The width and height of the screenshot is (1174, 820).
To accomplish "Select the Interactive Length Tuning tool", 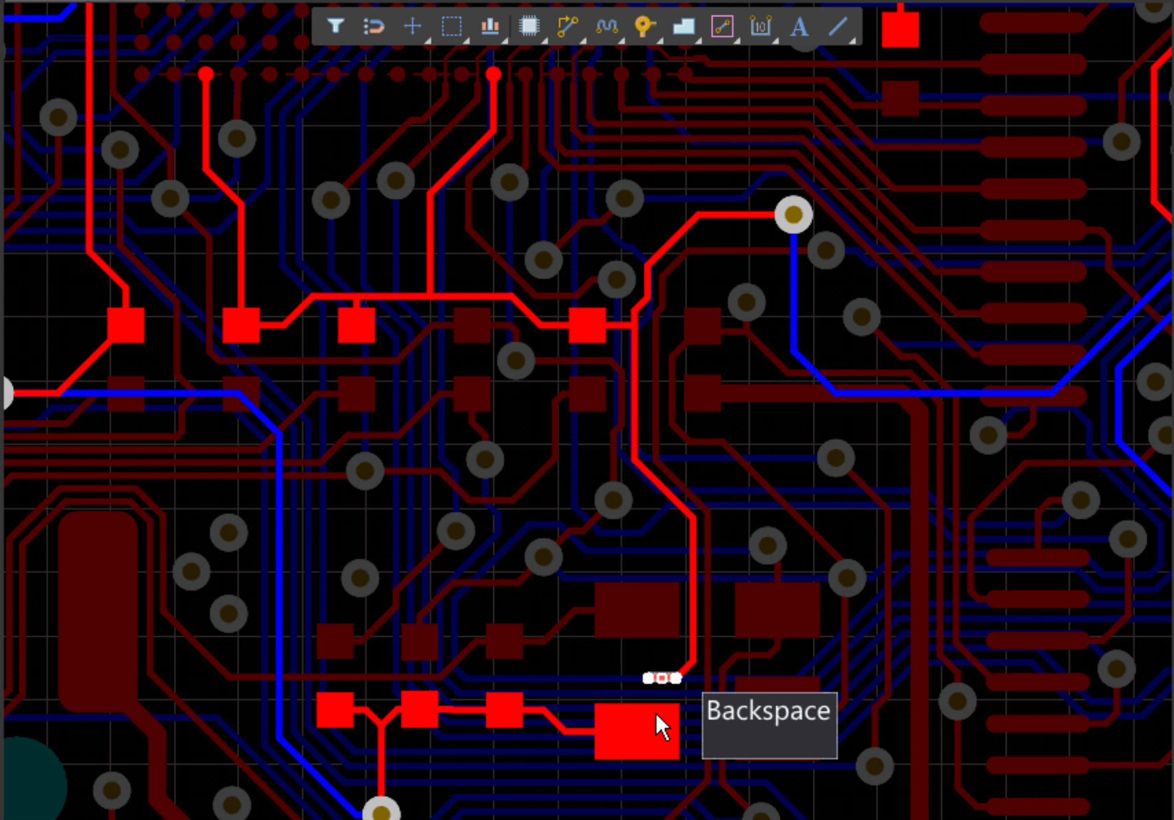I will coord(606,26).
